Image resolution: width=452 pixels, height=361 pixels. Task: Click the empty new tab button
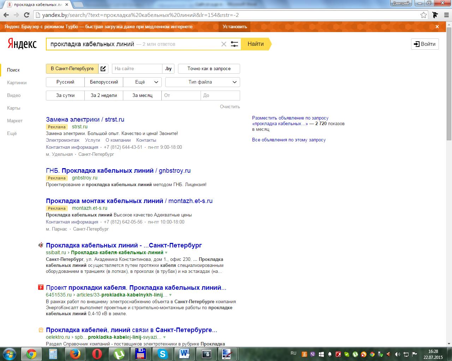click(x=78, y=5)
